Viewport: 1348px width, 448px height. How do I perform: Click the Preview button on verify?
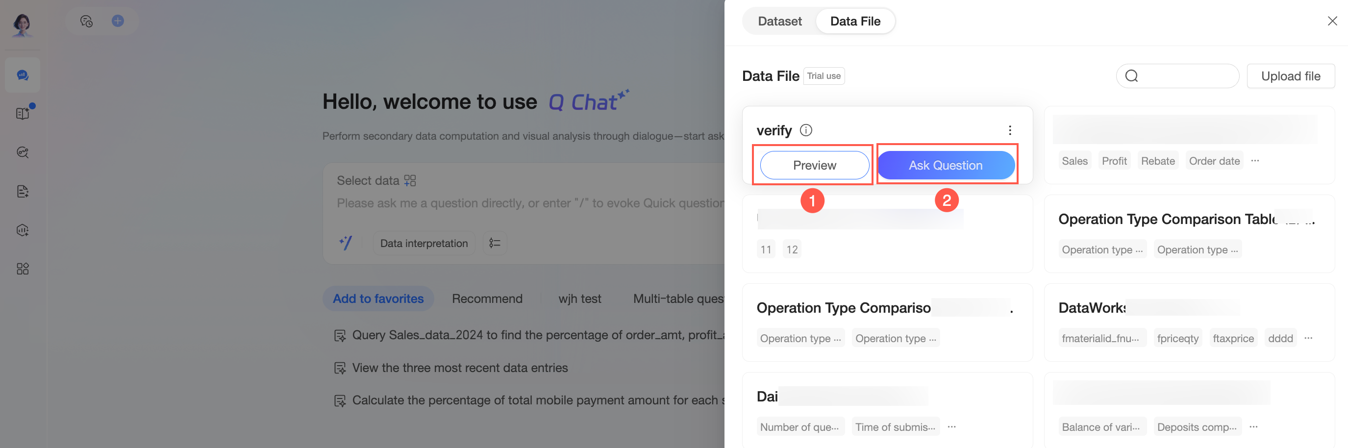[814, 165]
